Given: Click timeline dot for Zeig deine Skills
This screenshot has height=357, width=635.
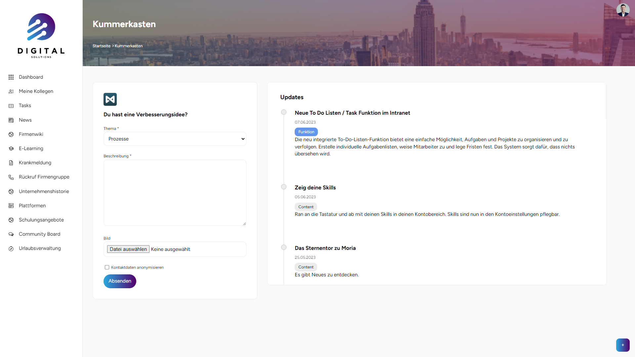Looking at the screenshot, I should [x=284, y=187].
